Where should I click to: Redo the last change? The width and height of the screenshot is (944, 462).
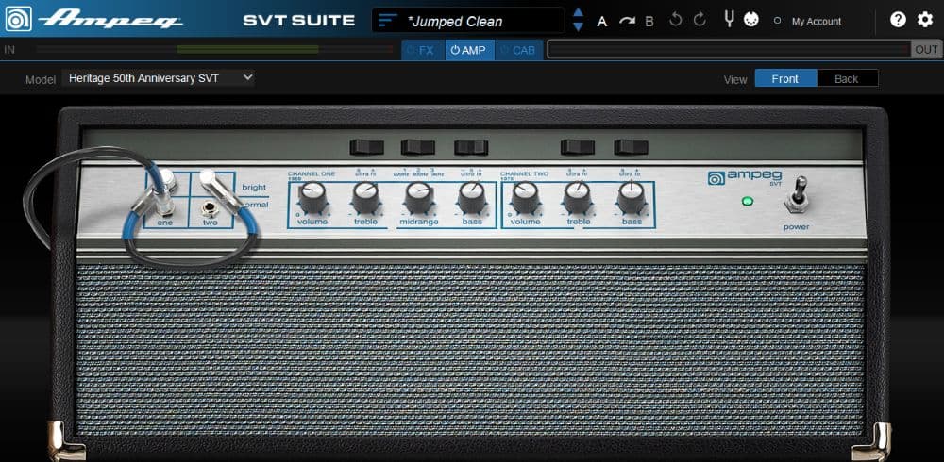pos(699,21)
